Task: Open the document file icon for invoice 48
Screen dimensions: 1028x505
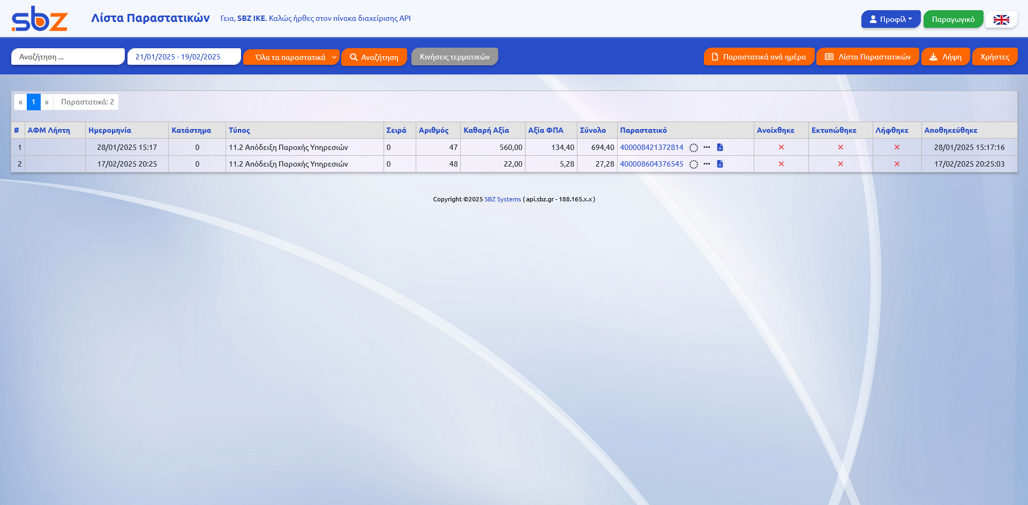Action: [720, 164]
